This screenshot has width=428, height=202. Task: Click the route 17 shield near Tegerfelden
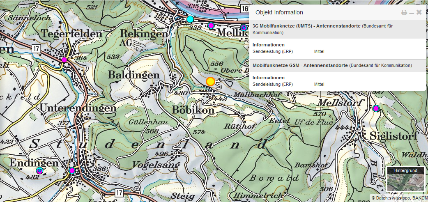click(x=36, y=49)
